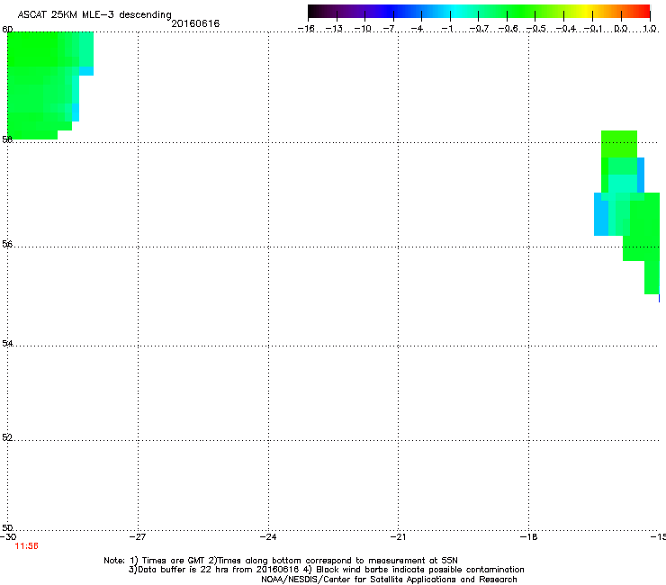Click the colorbar label "-10"
The image size is (666, 585).
coord(363,29)
